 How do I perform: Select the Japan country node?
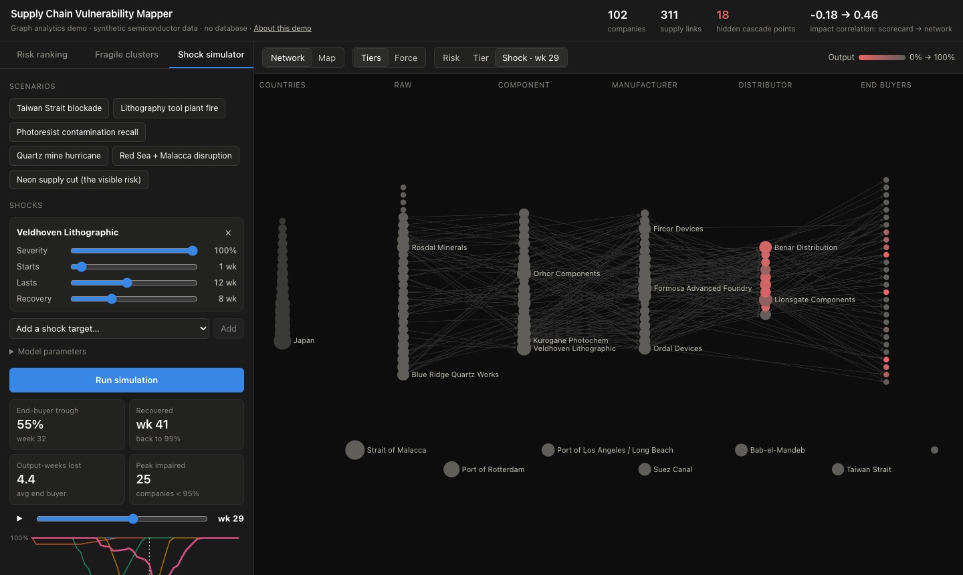point(282,340)
